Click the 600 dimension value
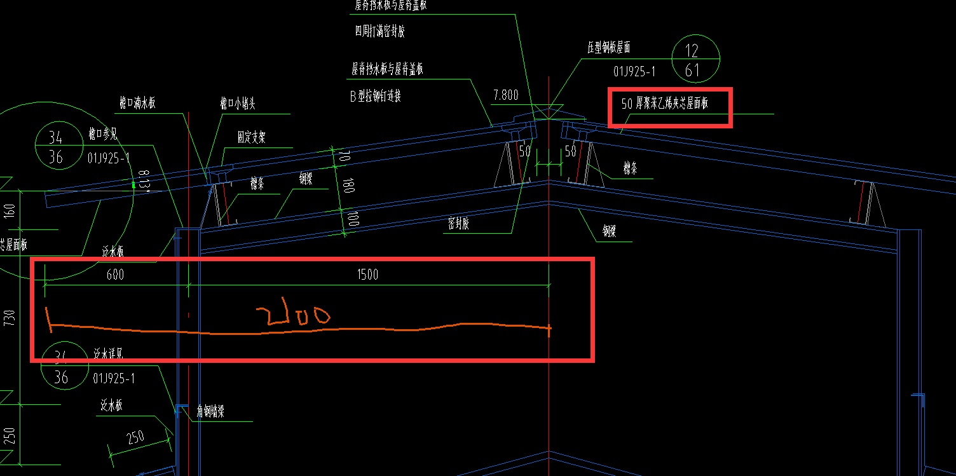The height and width of the screenshot is (476, 956). (x=115, y=275)
